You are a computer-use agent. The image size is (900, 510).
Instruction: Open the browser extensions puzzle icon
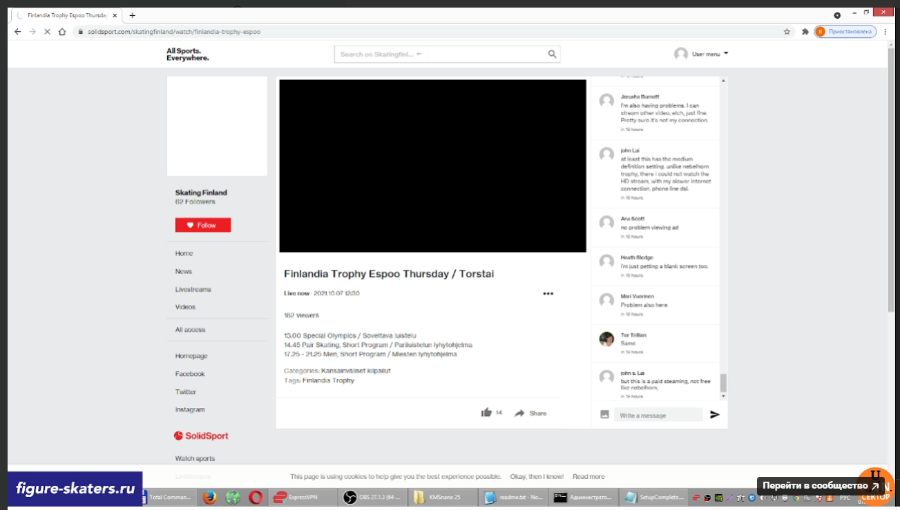coord(805,32)
